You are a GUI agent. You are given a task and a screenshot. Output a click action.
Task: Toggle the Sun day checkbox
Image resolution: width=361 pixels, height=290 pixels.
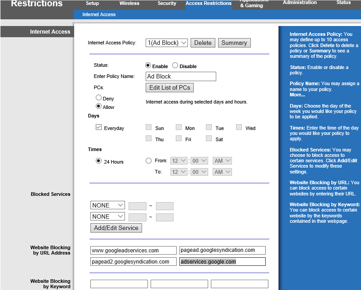(148, 127)
